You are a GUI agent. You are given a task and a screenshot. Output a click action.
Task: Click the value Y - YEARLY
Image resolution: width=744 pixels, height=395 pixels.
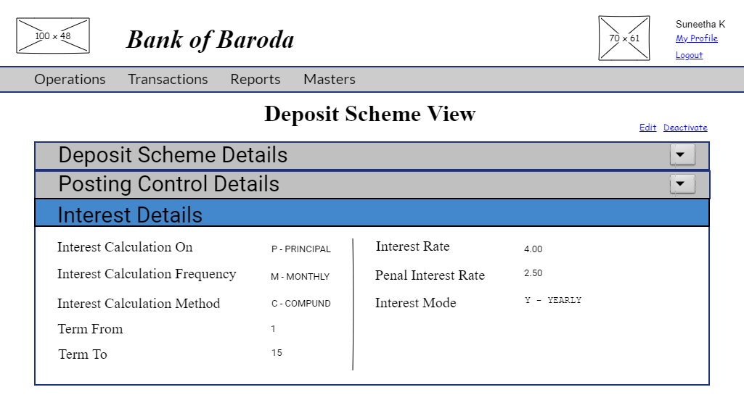tap(553, 300)
